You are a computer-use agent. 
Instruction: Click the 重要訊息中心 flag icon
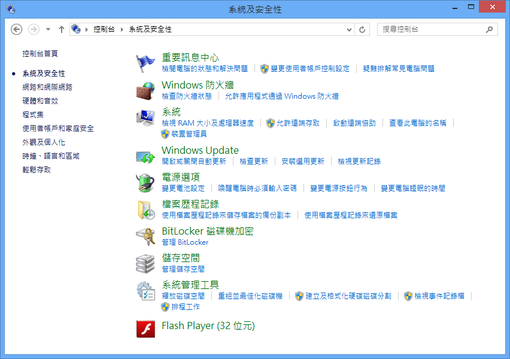pos(145,63)
